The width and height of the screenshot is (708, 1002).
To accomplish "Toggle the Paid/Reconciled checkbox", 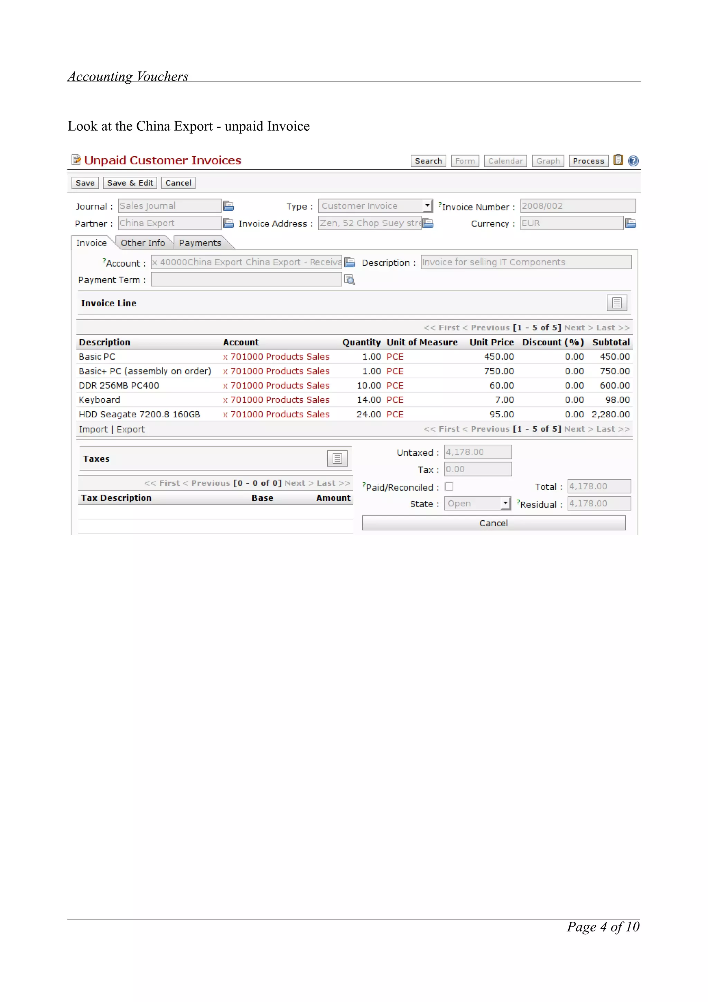I will pyautogui.click(x=449, y=486).
